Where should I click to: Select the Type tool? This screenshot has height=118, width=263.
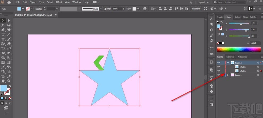click(x=3, y=34)
